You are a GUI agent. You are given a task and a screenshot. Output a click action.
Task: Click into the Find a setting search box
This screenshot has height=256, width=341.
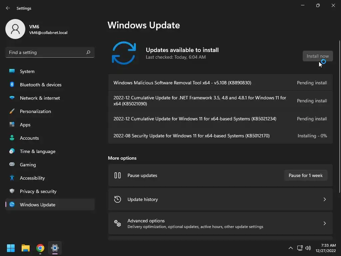click(x=50, y=52)
